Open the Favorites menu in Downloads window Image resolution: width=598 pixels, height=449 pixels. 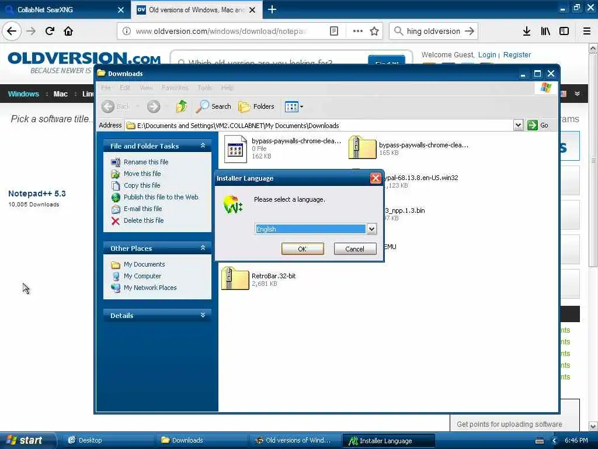point(175,88)
